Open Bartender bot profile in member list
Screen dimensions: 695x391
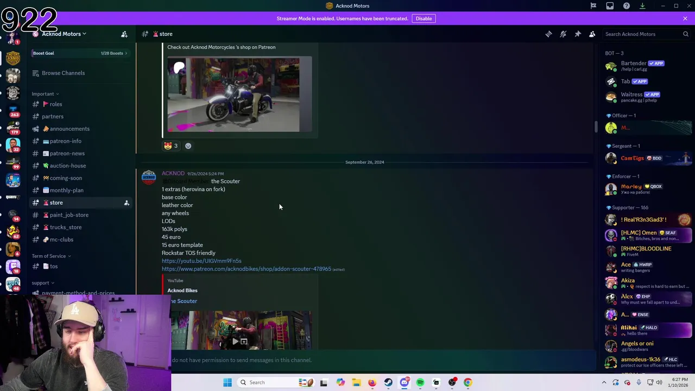(x=648, y=66)
